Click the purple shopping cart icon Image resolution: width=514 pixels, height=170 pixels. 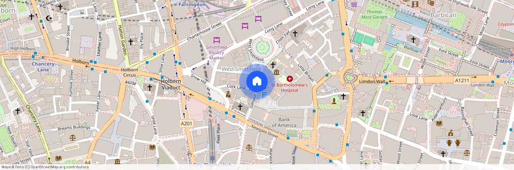pos(354,4)
